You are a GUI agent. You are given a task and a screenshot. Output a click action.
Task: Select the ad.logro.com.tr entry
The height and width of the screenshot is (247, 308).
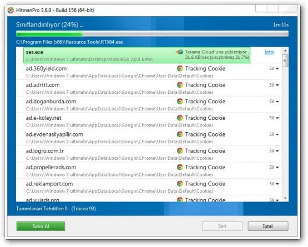(x=149, y=154)
